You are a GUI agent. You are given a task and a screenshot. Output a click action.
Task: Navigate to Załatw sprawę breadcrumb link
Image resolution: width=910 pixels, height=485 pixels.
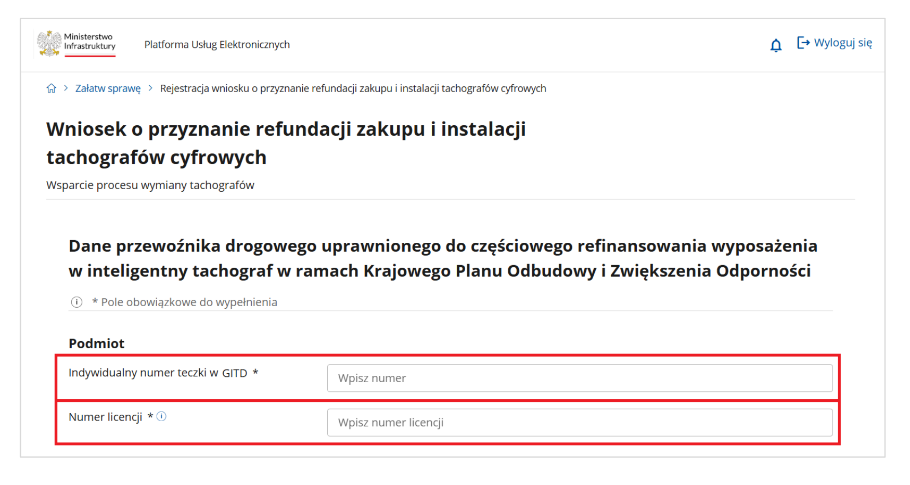coord(108,88)
